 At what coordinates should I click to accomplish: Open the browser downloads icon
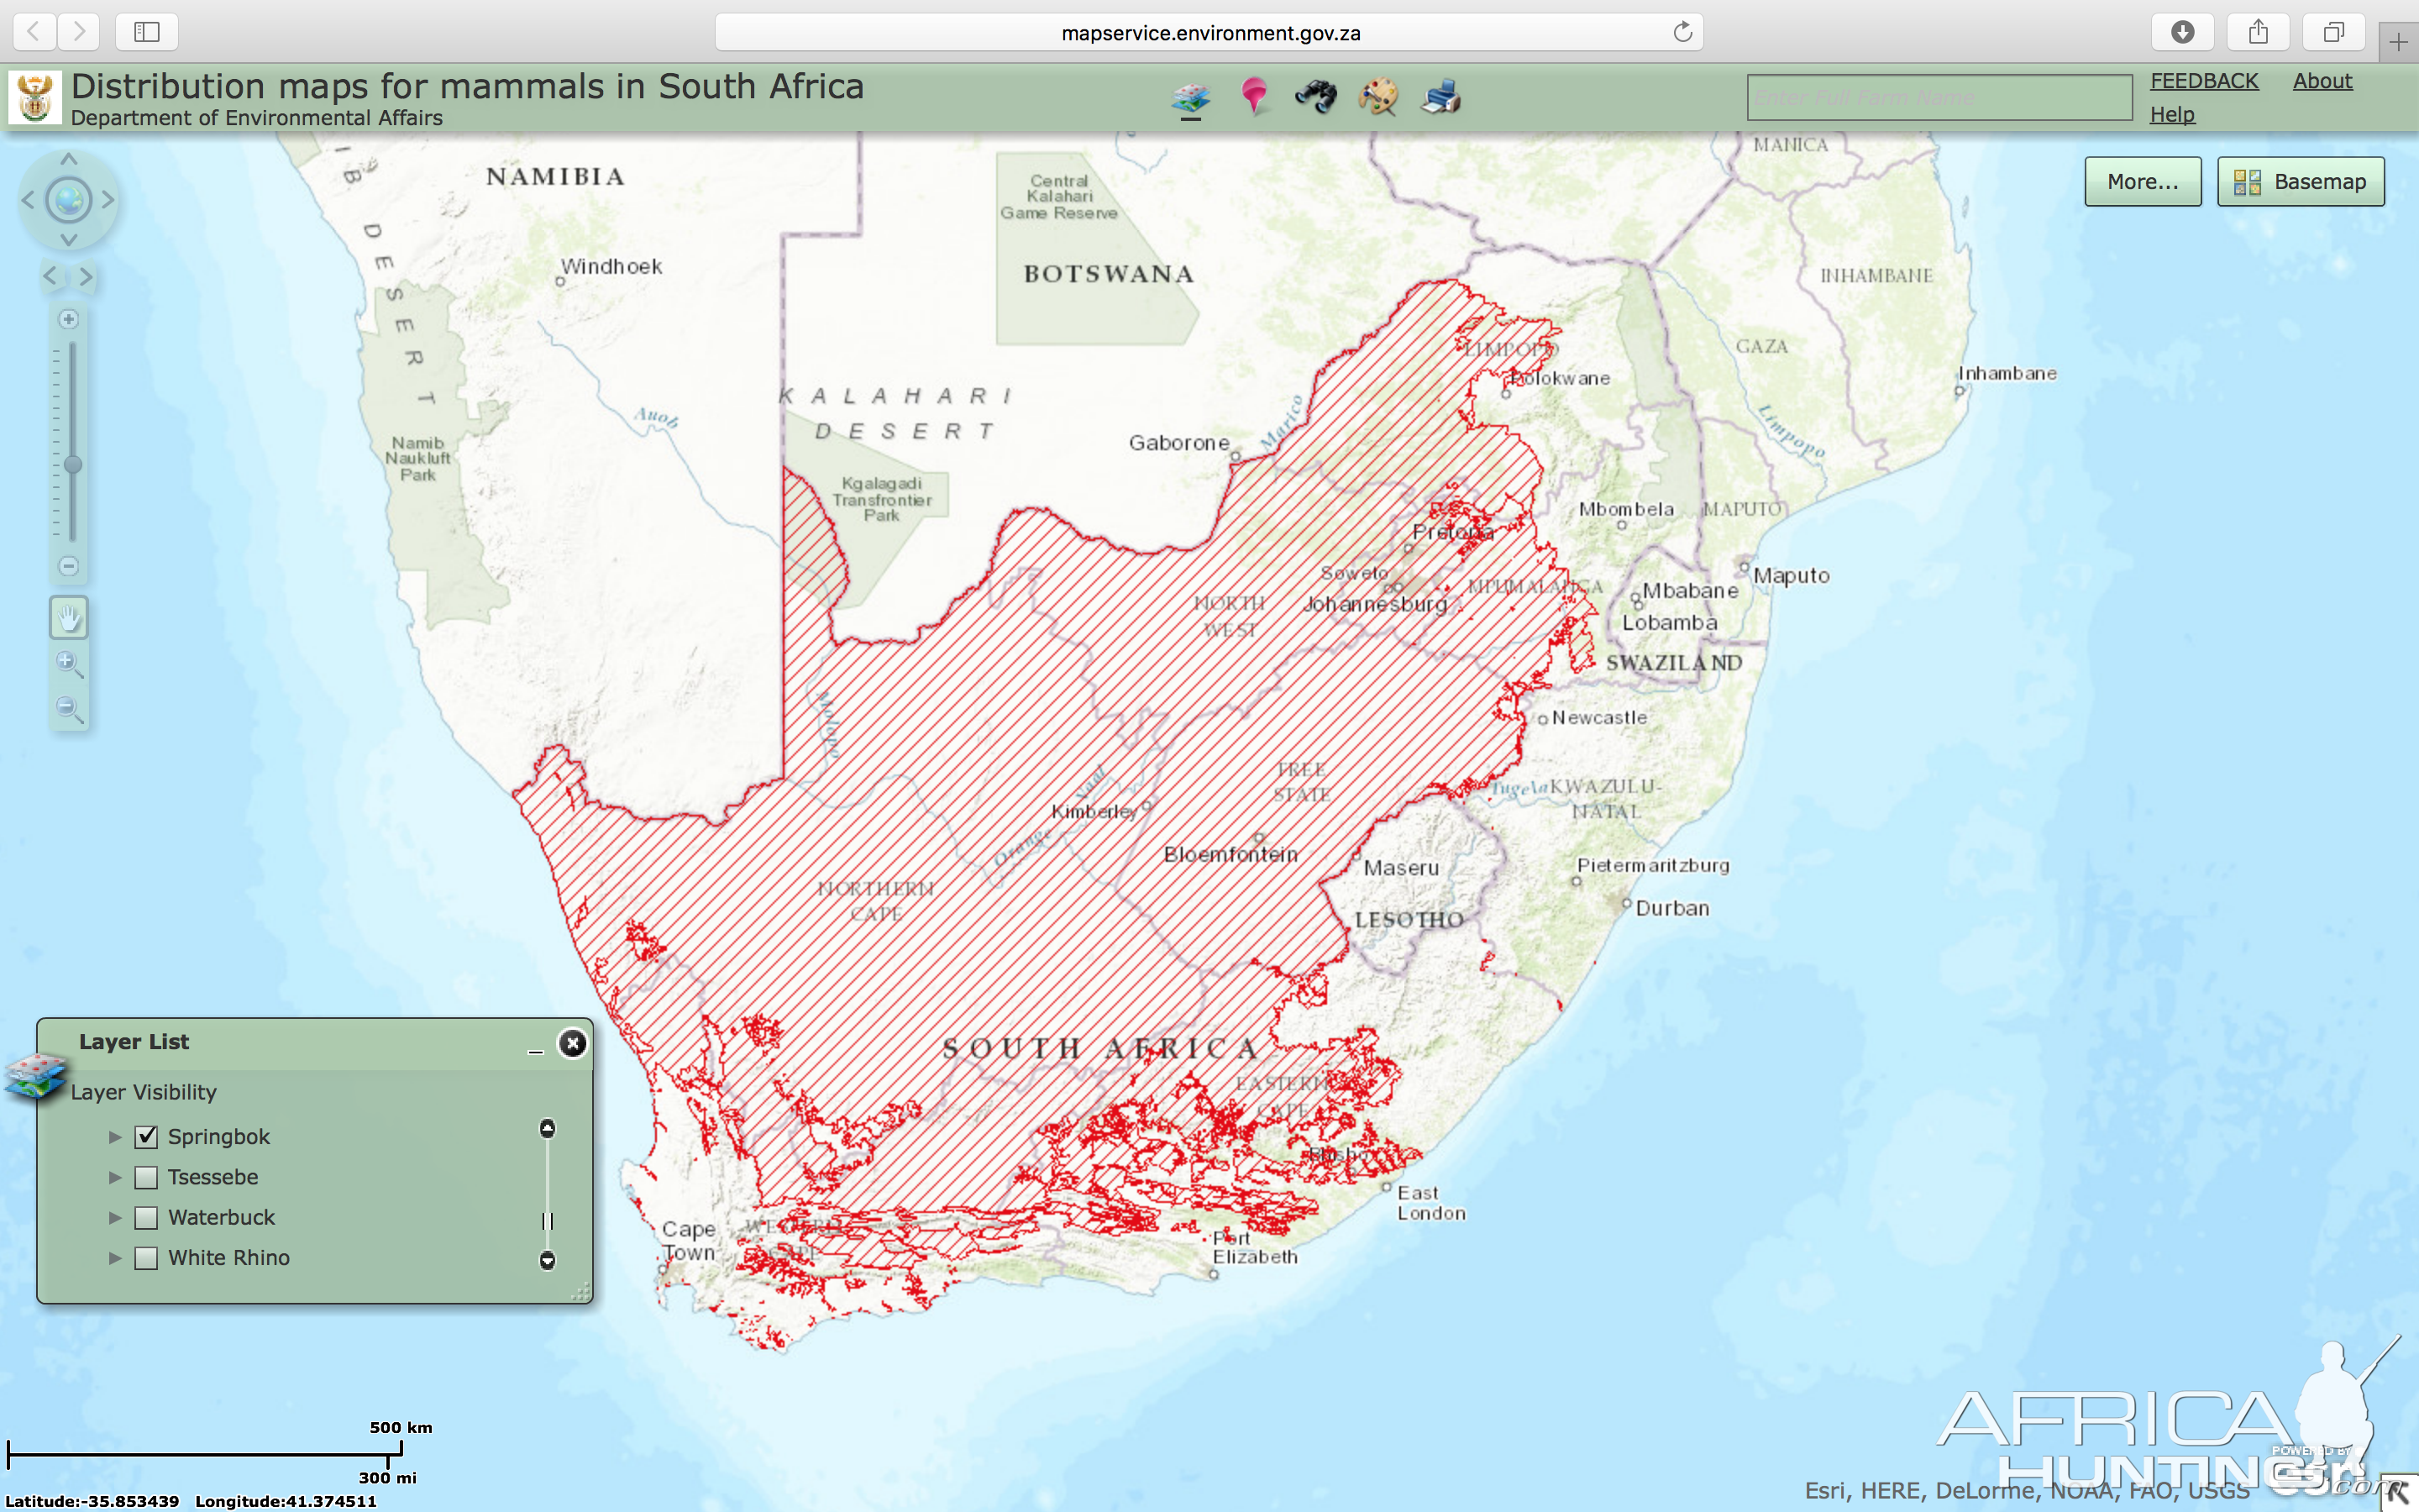[2182, 32]
